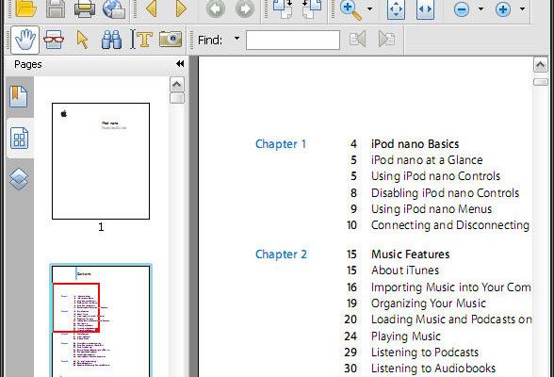This screenshot has width=554, height=377.
Task: Select the arrow pointer annotation tool
Action: pyautogui.click(x=82, y=40)
